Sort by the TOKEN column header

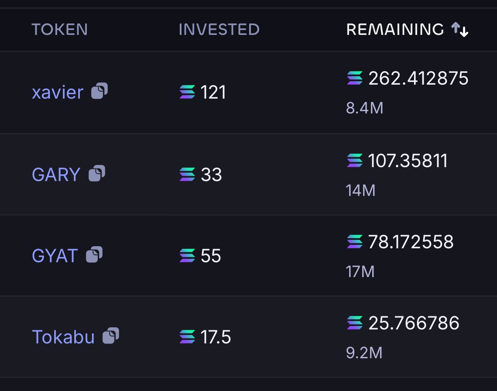(60, 30)
